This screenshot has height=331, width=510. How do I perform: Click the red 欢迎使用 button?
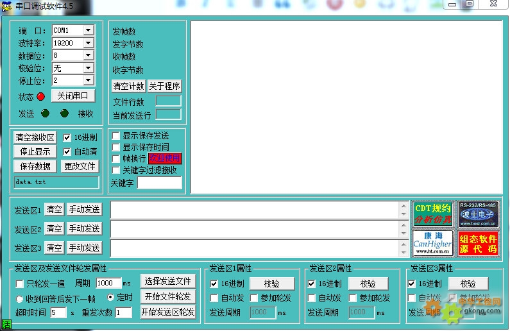165,158
